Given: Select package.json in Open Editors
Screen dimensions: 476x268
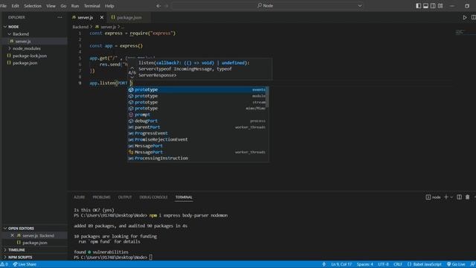Looking at the screenshot, I should (34, 243).
